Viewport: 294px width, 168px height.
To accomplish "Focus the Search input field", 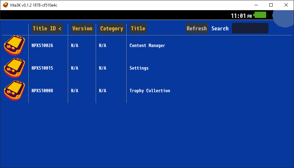I will click(250, 28).
